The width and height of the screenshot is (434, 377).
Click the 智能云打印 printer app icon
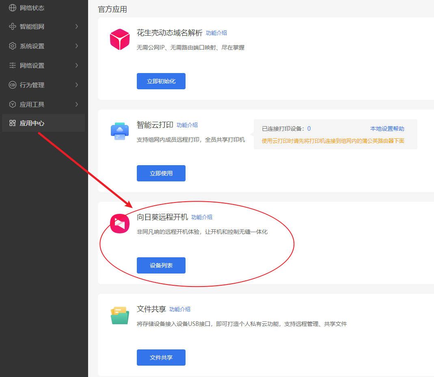(x=120, y=131)
